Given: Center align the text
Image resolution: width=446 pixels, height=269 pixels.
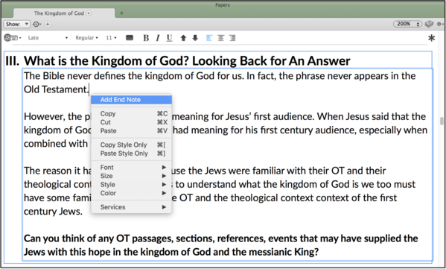Looking at the screenshot, I should point(220,38).
